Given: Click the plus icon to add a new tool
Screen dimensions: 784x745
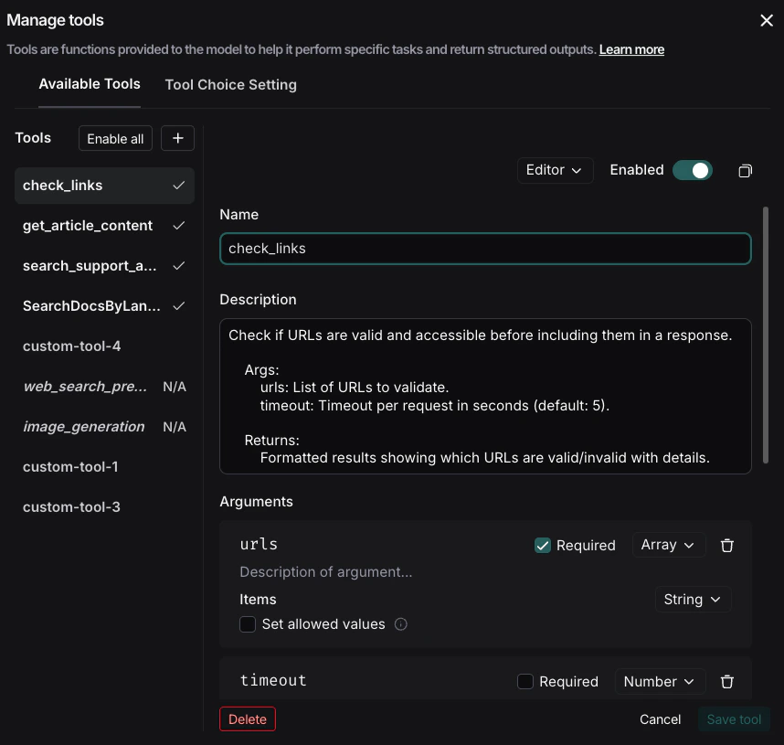Looking at the screenshot, I should click(x=177, y=138).
